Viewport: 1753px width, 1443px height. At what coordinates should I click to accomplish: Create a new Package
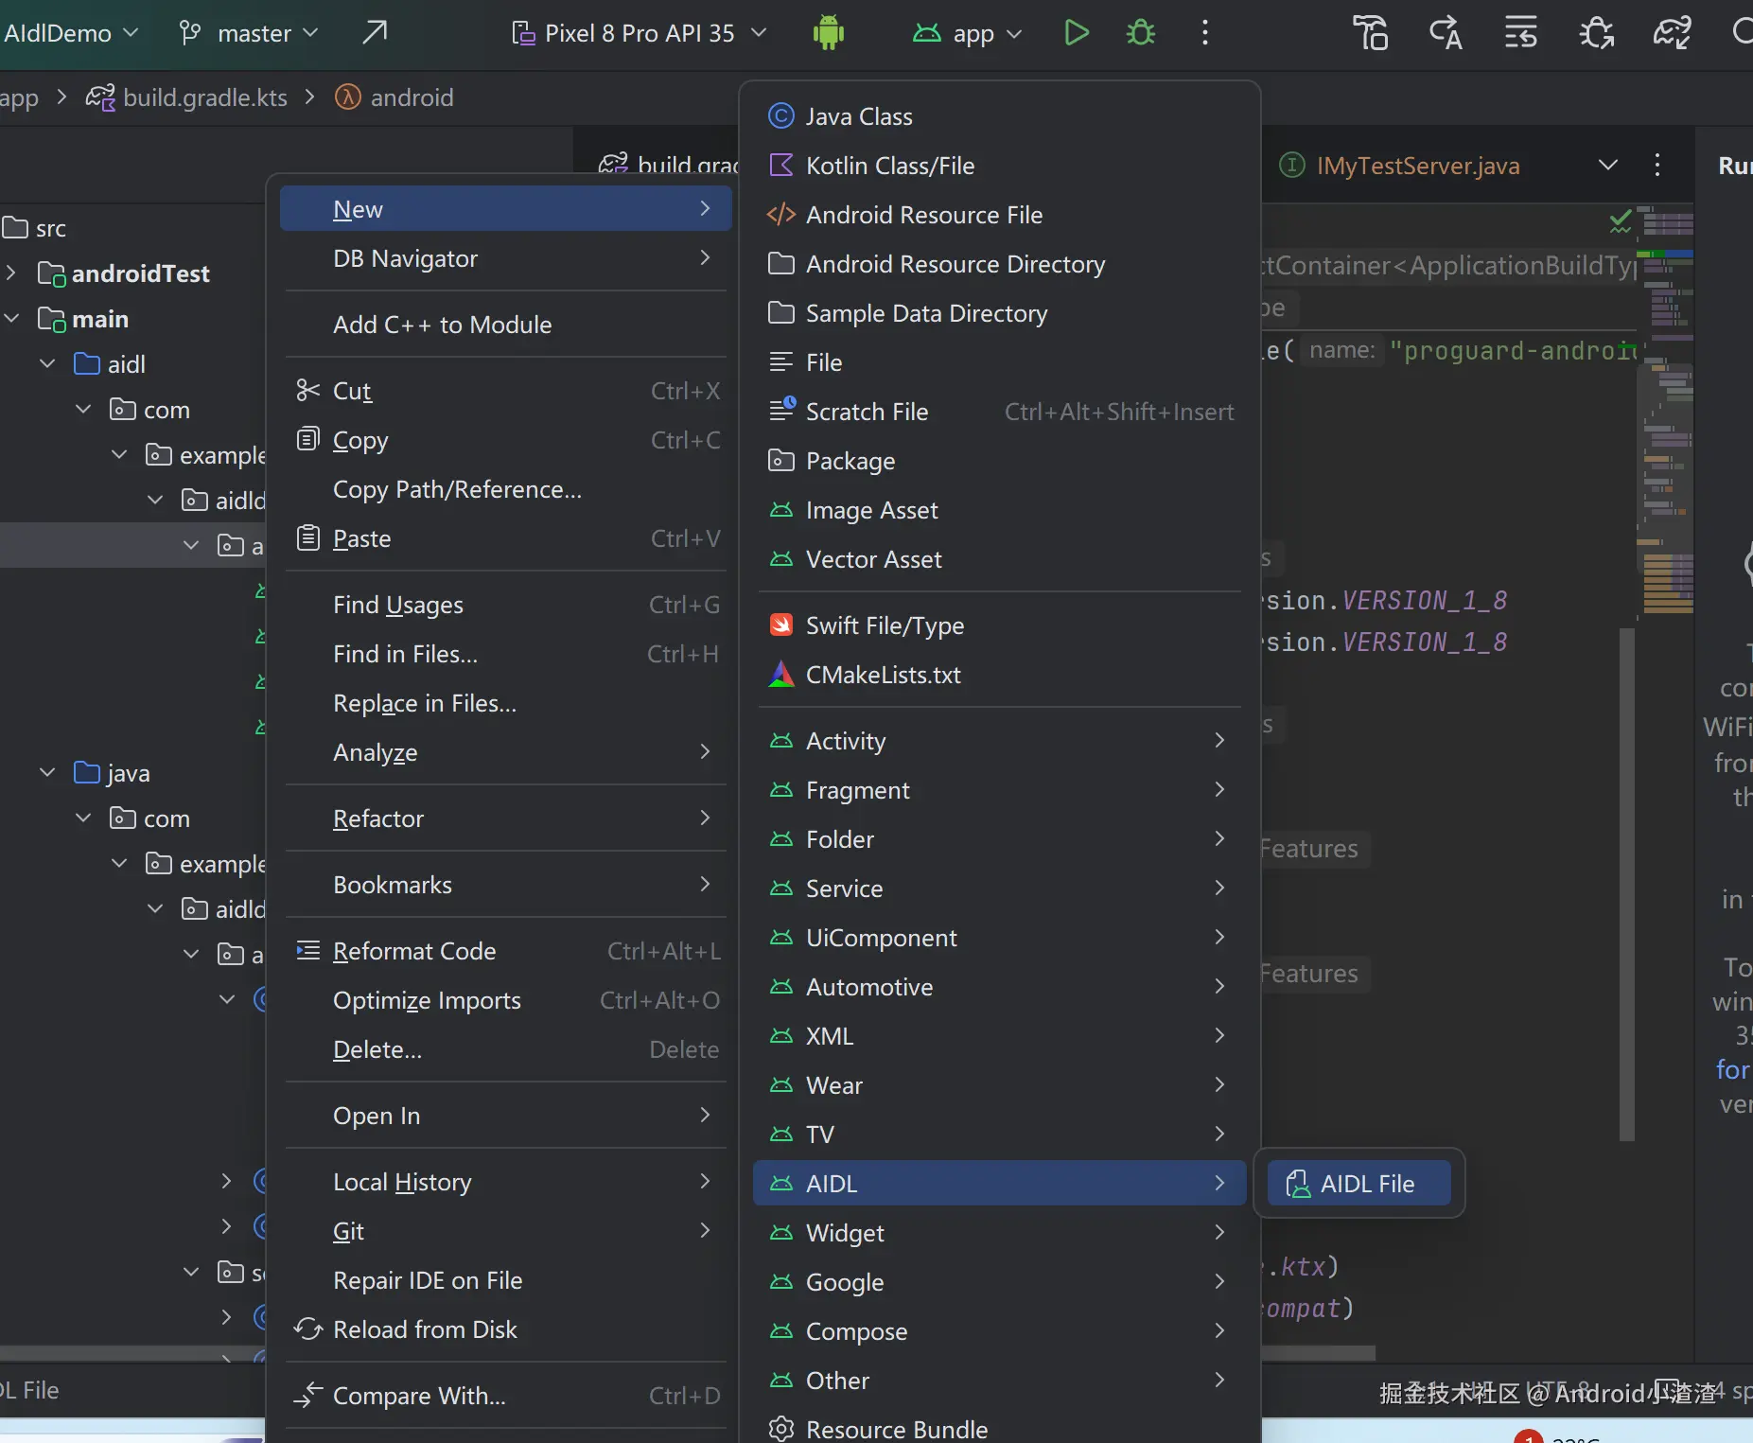(x=1000, y=461)
